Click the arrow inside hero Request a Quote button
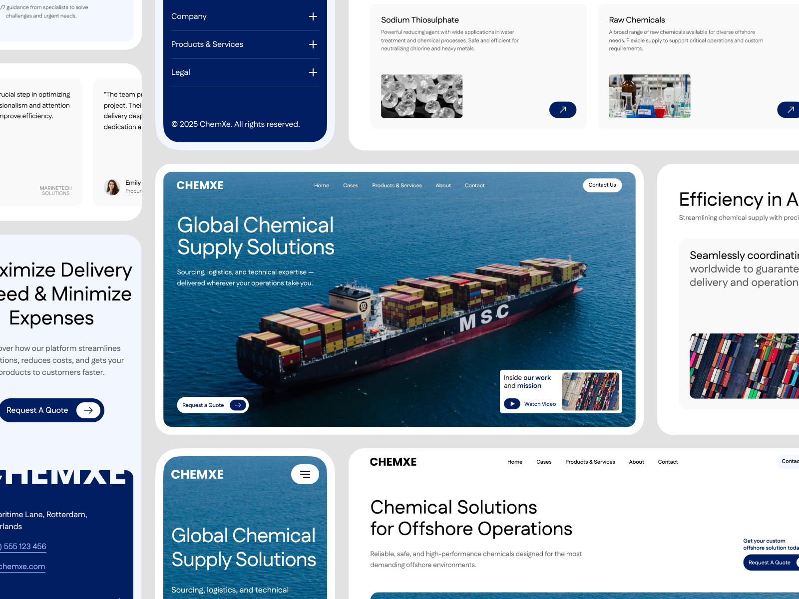This screenshot has height=599, width=799. [238, 405]
